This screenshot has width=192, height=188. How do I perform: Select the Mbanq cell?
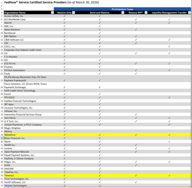coord(29,131)
